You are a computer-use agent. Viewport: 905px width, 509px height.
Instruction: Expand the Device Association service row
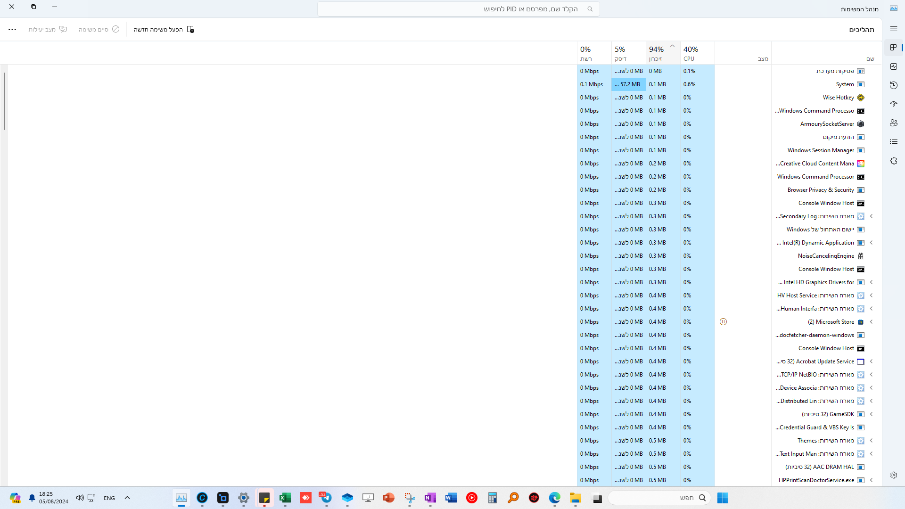pos(872,388)
